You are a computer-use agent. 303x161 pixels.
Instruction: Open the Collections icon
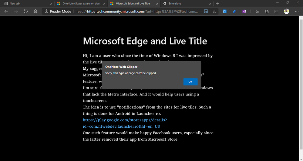(x=267, y=12)
